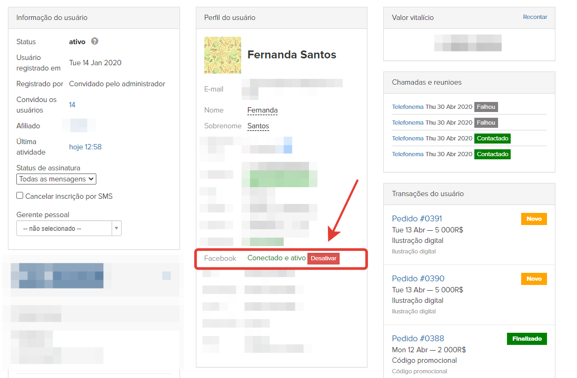
Task: Click last activity hoje 12:58 link
Action: pyautogui.click(x=85, y=147)
